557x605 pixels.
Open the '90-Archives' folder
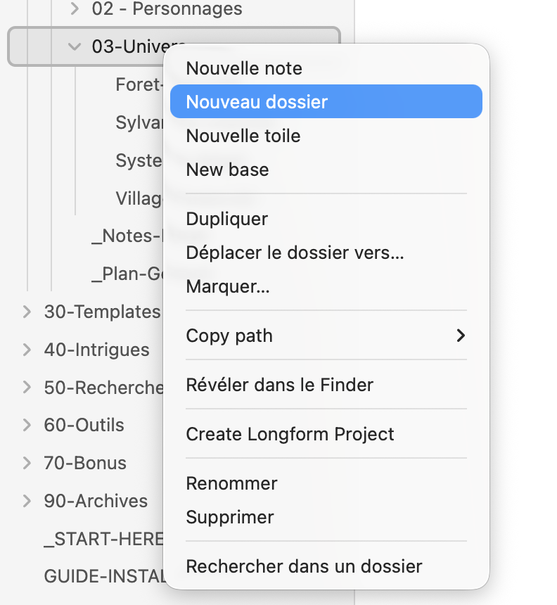pos(96,501)
